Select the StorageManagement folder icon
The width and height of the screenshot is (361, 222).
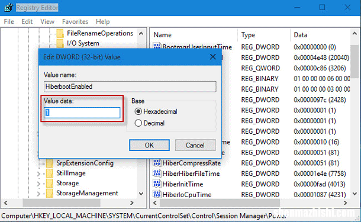pos(50,193)
